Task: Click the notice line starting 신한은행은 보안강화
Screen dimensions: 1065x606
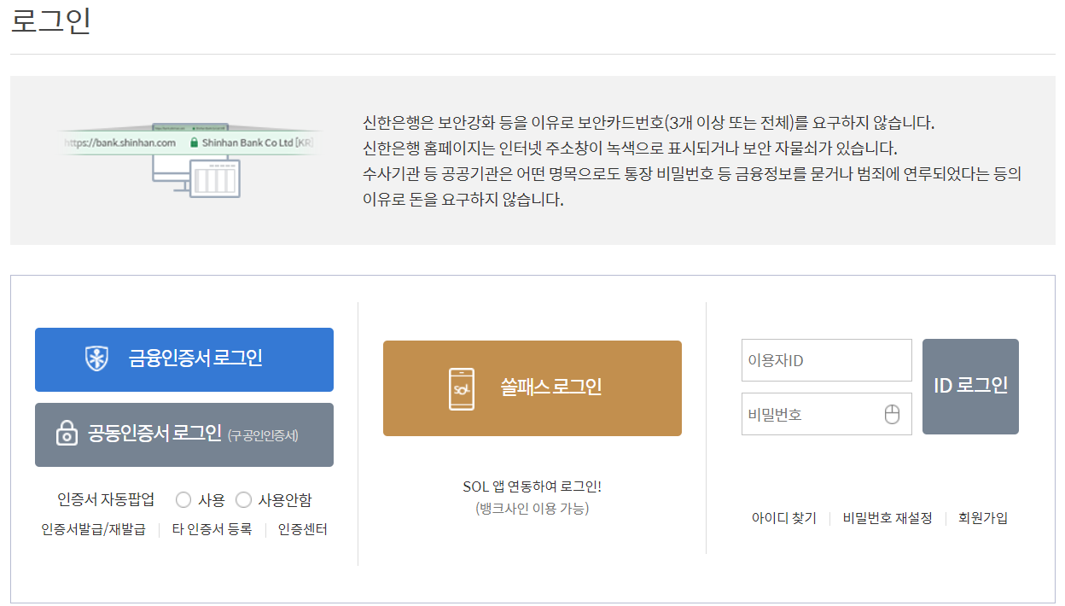Action: click(x=649, y=122)
